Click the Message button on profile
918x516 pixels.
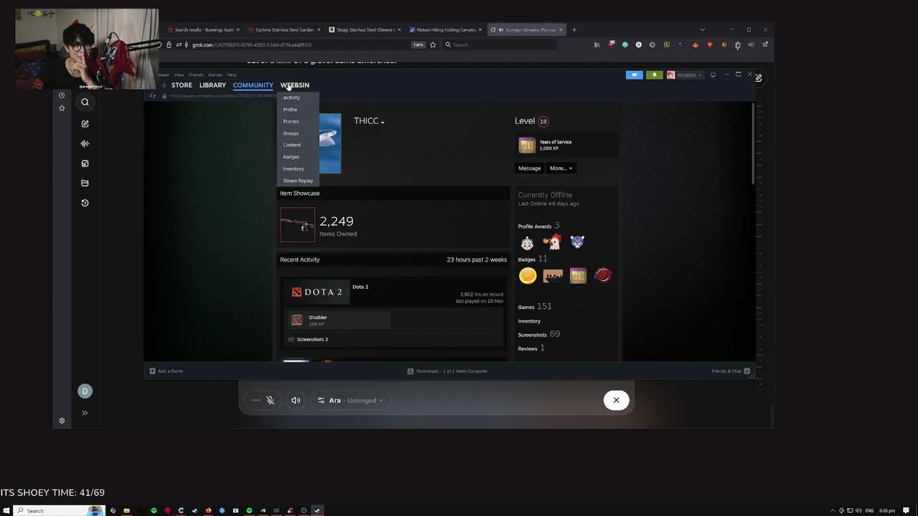[x=529, y=168]
